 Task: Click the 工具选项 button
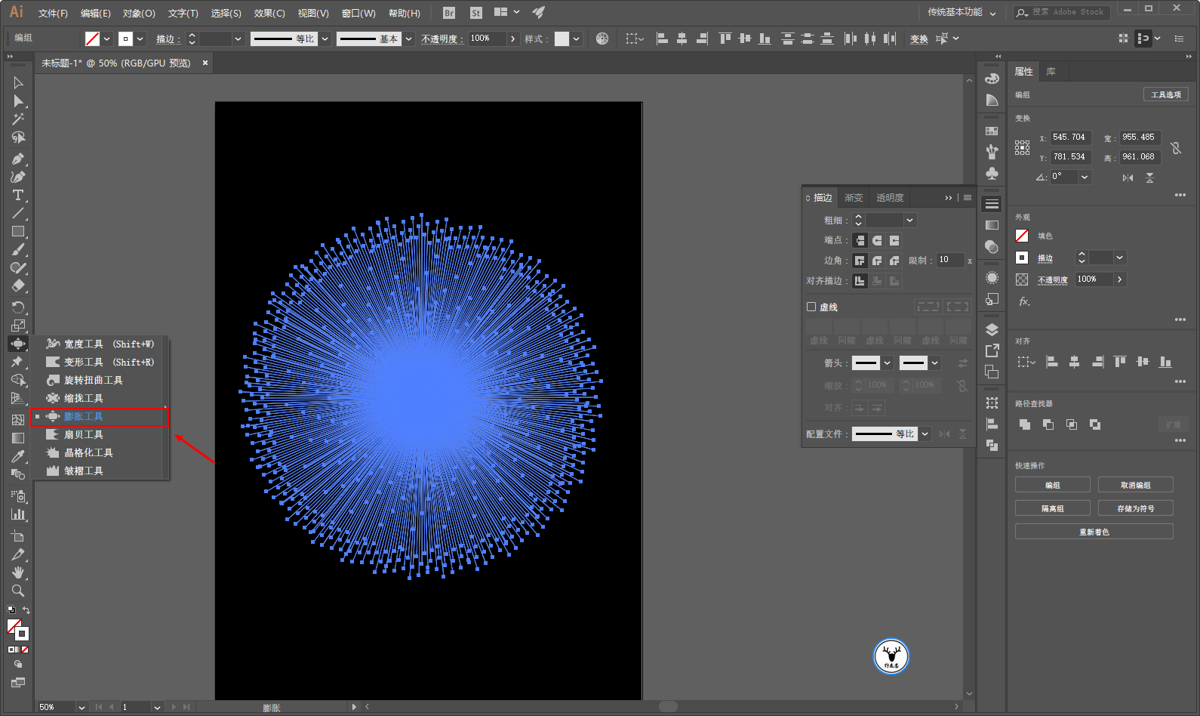pyautogui.click(x=1166, y=94)
